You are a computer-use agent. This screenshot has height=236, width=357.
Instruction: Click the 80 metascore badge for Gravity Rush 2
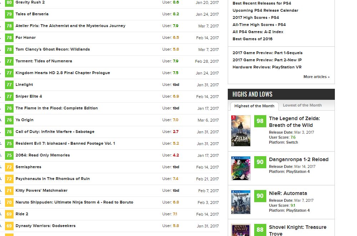pyautogui.click(x=9, y=3)
